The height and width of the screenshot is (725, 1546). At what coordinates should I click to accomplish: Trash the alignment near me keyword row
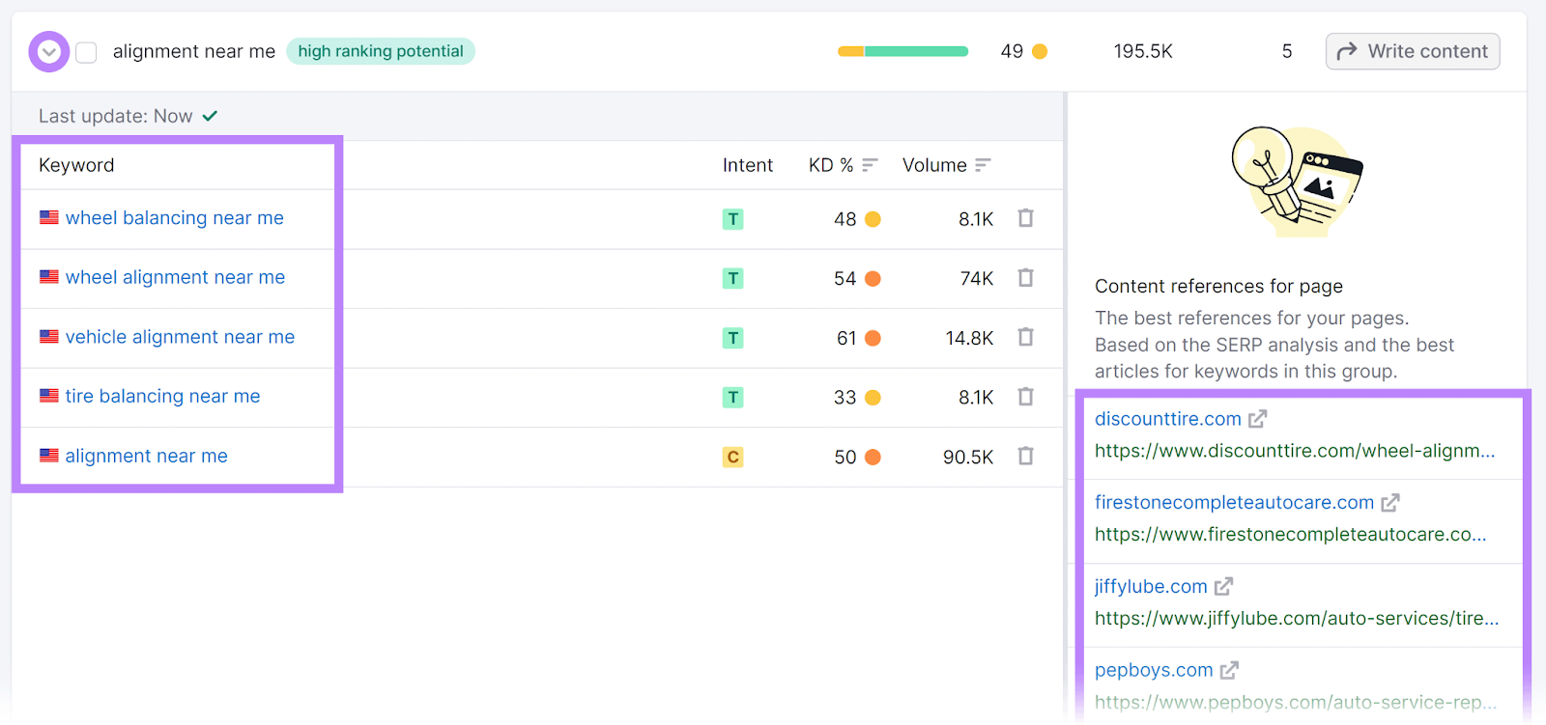[x=1025, y=456]
